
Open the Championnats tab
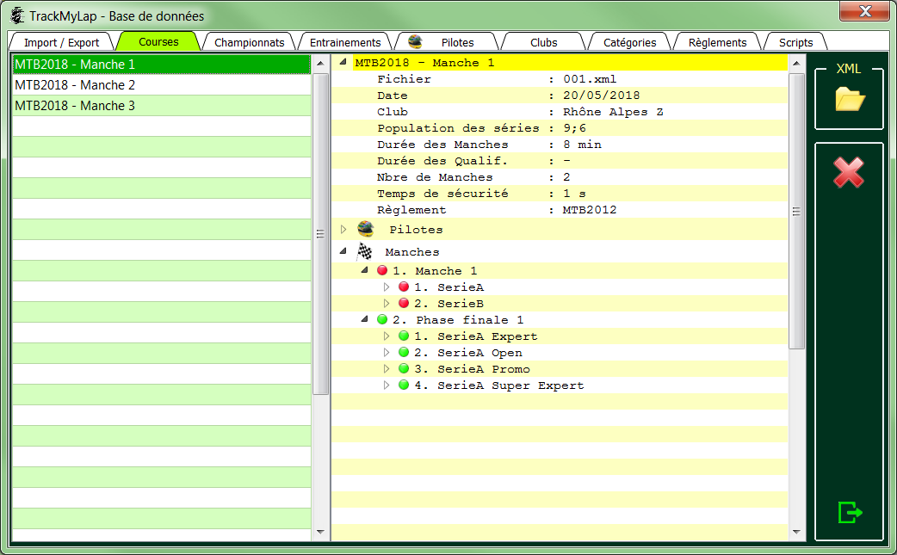pyautogui.click(x=249, y=42)
